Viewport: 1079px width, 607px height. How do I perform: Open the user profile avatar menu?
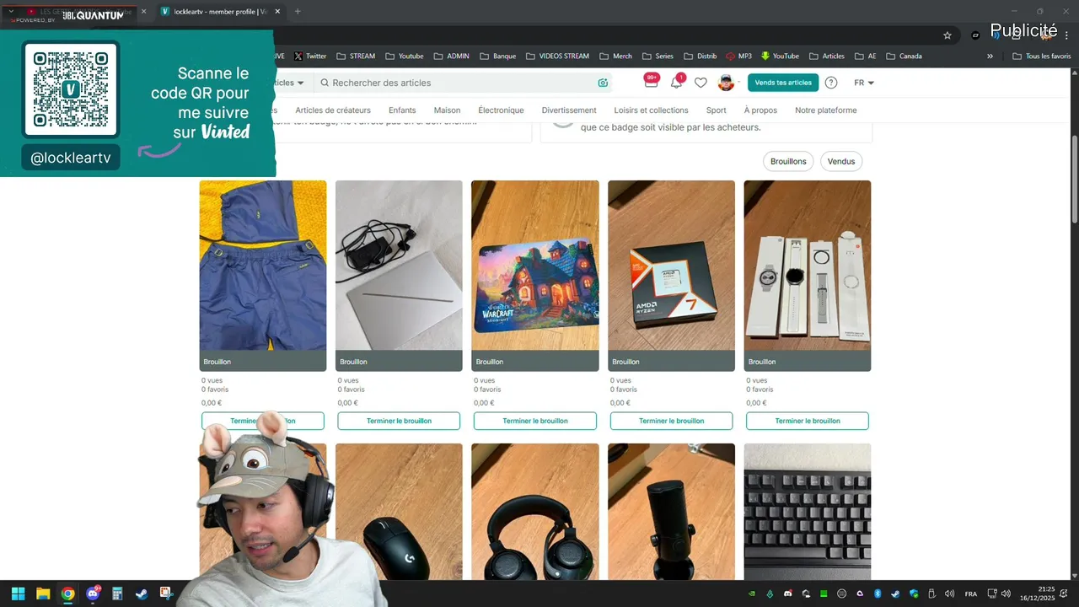click(x=726, y=83)
